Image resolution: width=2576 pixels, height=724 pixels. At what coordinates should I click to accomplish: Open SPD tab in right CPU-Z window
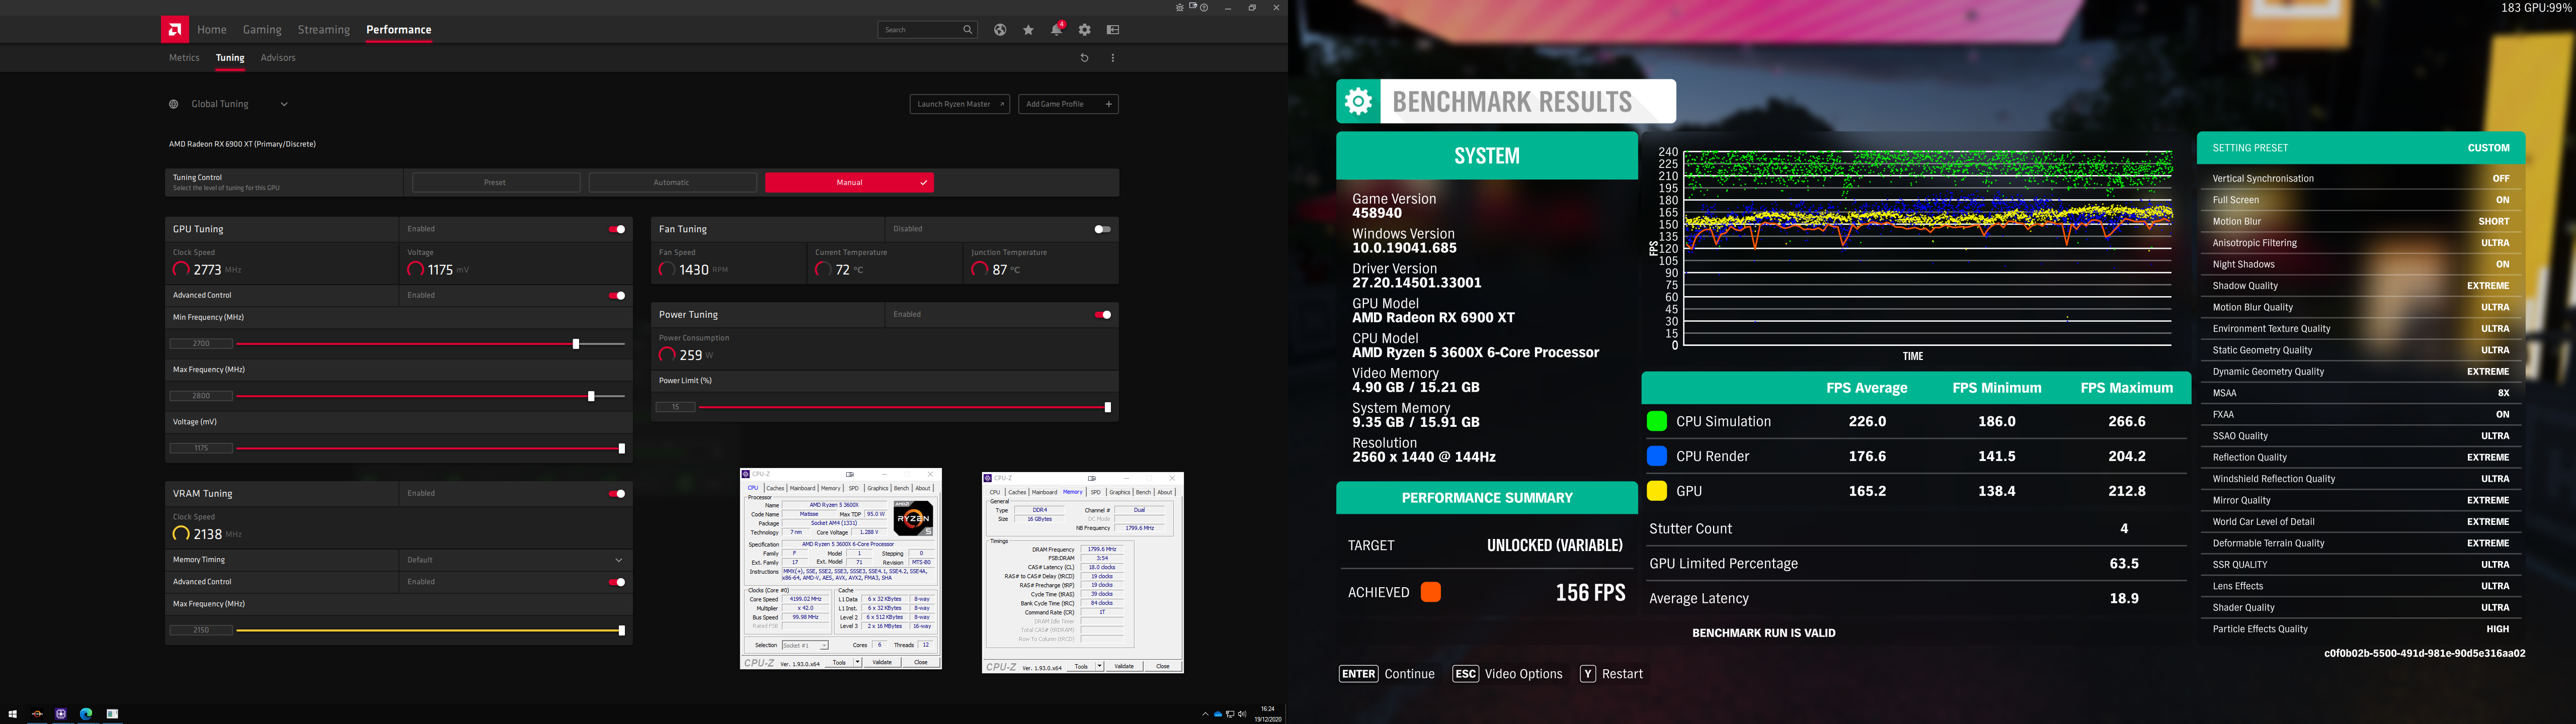1095,492
